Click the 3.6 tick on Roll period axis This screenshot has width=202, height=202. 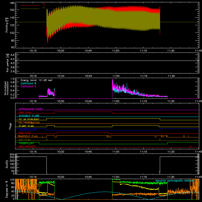click(12, 71)
